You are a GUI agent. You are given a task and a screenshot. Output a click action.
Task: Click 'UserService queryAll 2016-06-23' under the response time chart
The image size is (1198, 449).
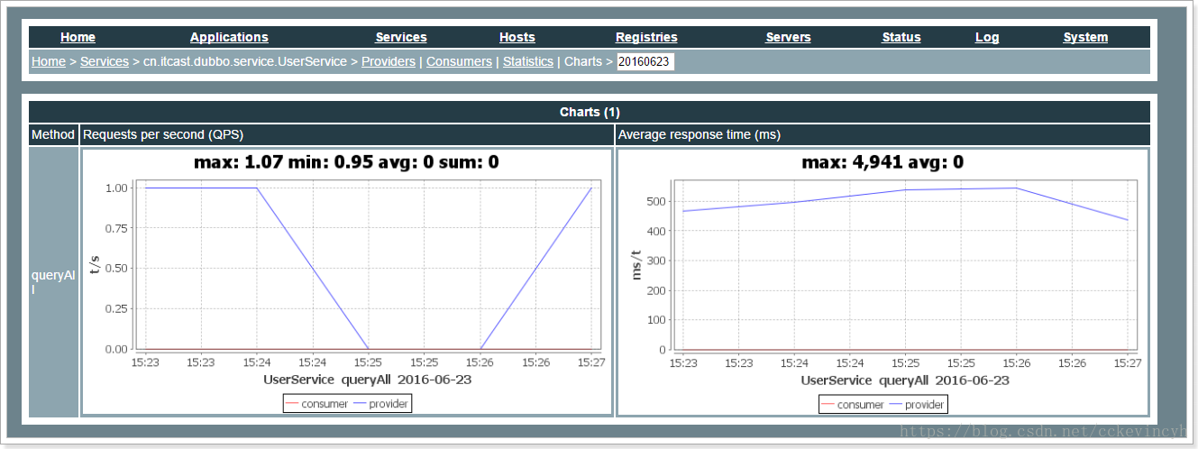tap(905, 380)
